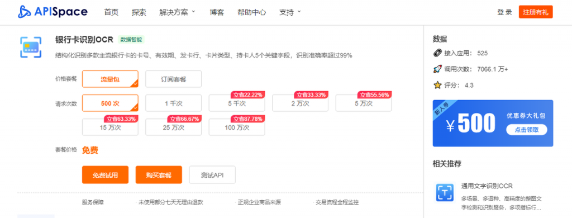572x218 pixels.
Task: Expand the 解决方案 dropdown menu
Action: pyautogui.click(x=178, y=12)
